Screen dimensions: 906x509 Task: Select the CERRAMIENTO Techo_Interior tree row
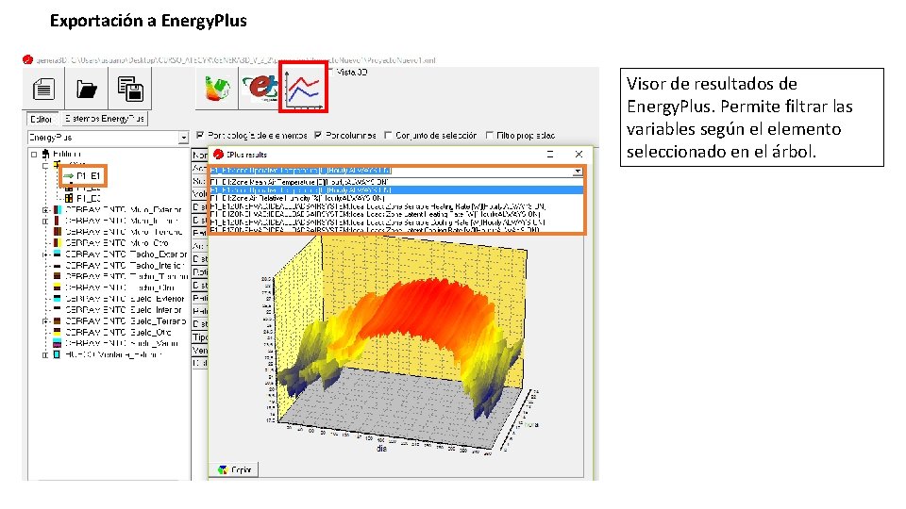coord(124,266)
